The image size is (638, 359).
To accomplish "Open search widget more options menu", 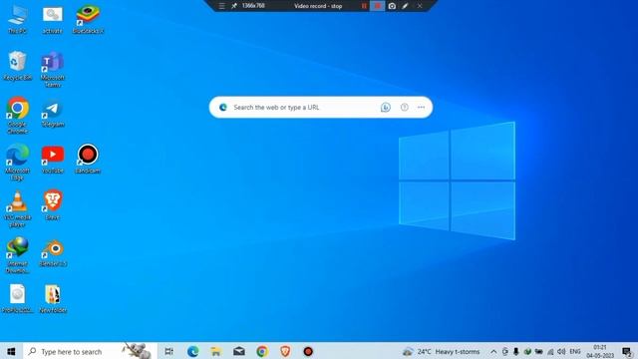I will 421,108.
